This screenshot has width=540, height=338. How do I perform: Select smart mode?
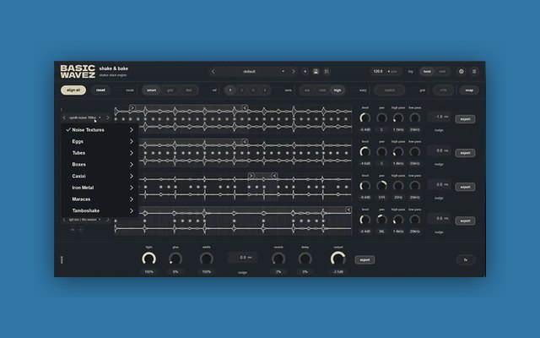click(x=152, y=90)
